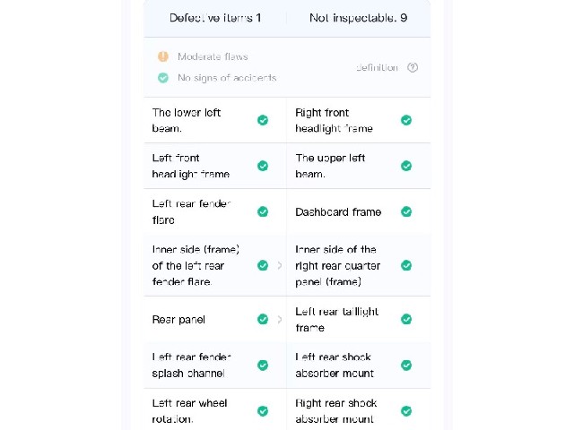The image size is (574, 430).
Task: Click green check beside Dashboard frame
Action: (x=406, y=211)
